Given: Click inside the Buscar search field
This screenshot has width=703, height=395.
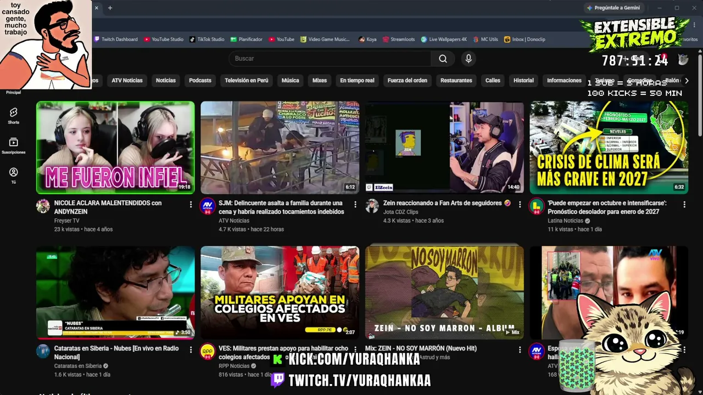Looking at the screenshot, I should point(330,59).
